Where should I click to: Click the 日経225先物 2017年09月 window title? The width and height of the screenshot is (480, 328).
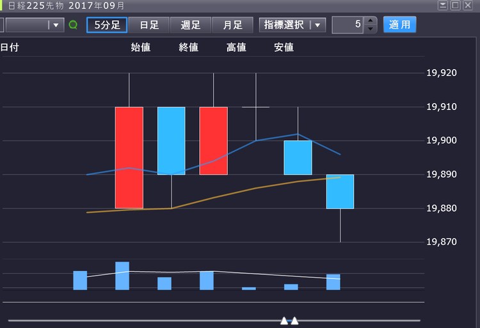66,6
